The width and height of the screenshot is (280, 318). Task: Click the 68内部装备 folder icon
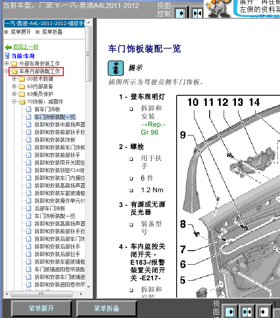(x=22, y=87)
